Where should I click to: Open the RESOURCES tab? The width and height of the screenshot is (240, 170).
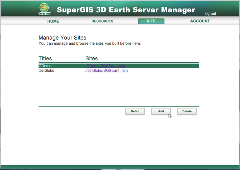(102, 21)
